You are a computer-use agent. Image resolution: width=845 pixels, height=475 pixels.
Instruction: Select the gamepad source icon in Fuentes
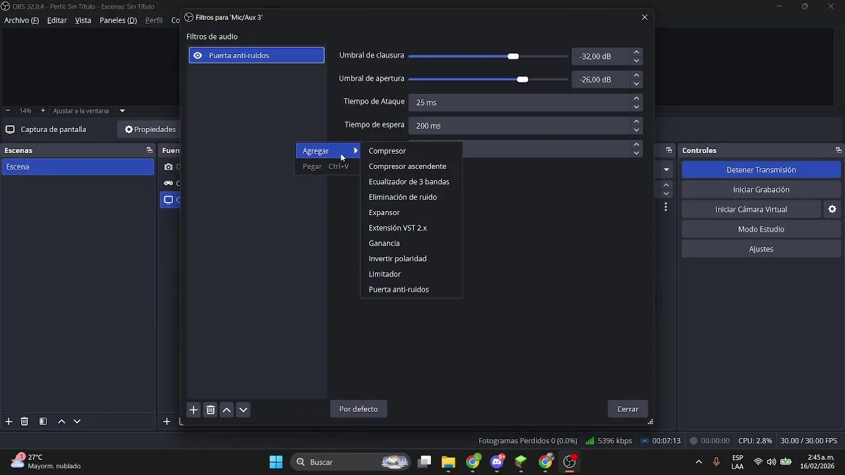(x=168, y=183)
